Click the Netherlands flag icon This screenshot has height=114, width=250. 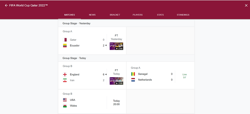[133, 80]
